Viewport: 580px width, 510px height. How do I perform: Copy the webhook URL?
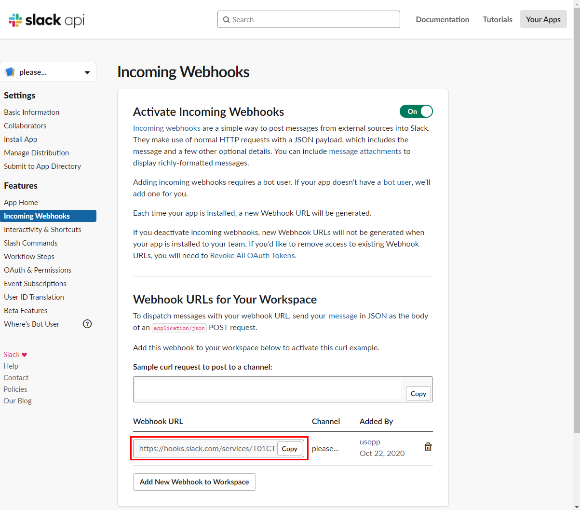click(289, 448)
